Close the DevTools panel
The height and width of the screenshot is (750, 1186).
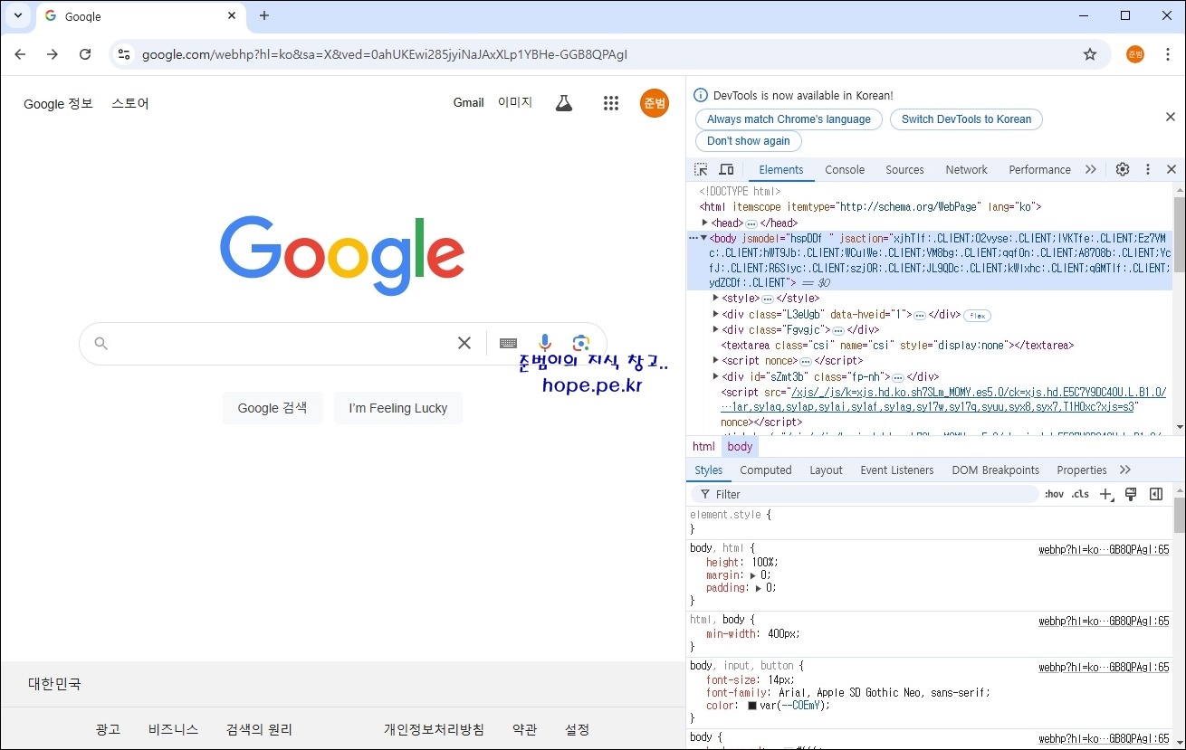pos(1171,169)
